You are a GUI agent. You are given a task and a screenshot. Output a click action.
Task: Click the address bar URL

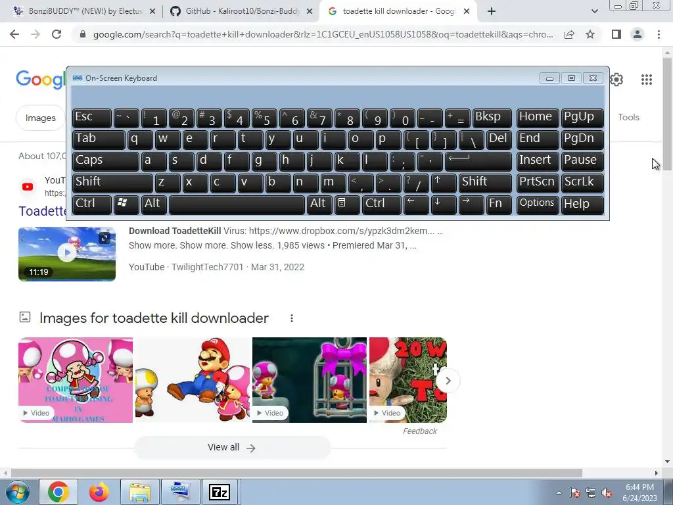click(x=323, y=34)
